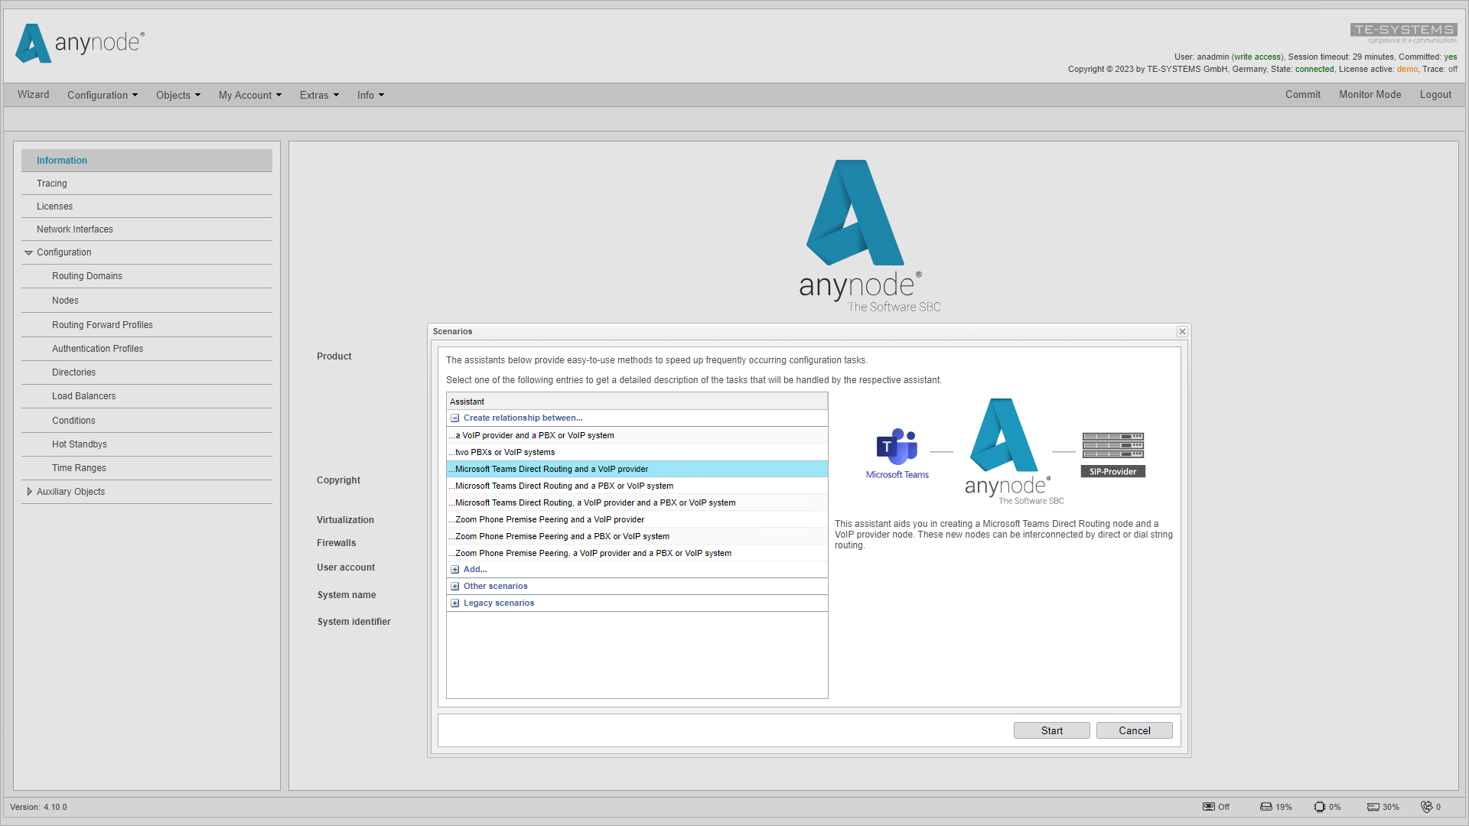Viewport: 1469px width, 826px height.
Task: Open the My Account dropdown menu
Action: coord(250,95)
